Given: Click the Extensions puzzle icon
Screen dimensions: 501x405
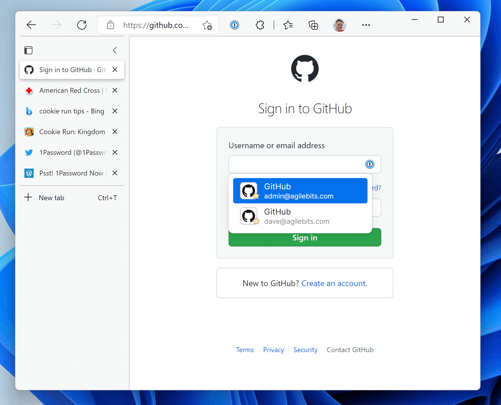Looking at the screenshot, I should [x=260, y=25].
